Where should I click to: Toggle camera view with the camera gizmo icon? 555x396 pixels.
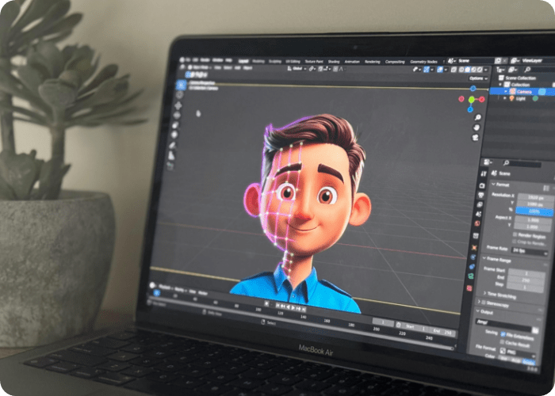click(476, 137)
